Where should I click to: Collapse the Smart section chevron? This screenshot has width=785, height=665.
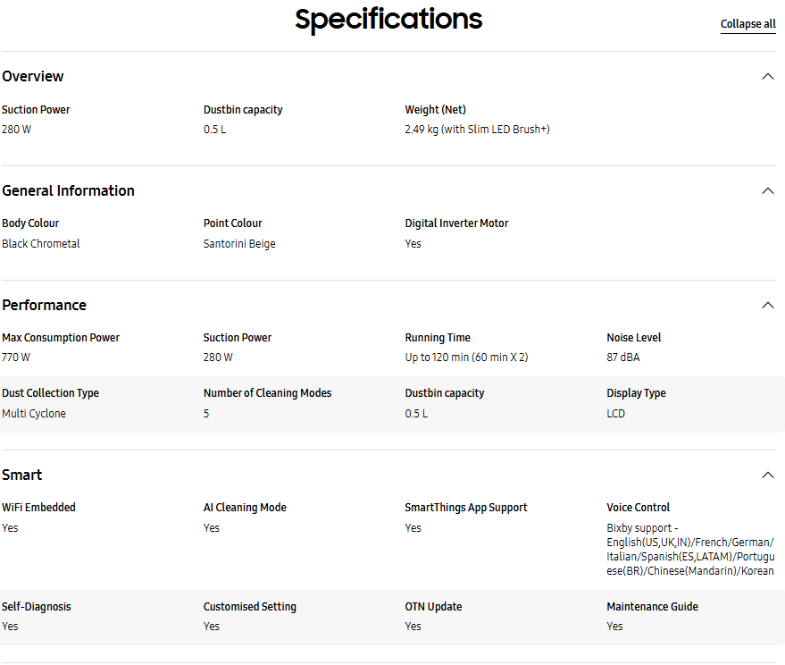coord(767,476)
